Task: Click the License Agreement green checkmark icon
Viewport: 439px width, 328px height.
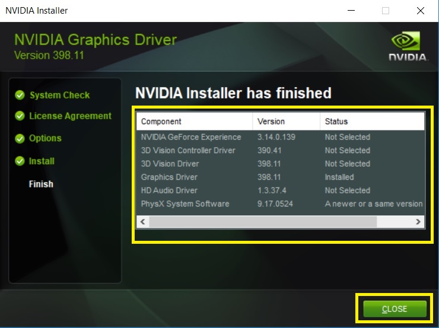Action: [x=20, y=116]
